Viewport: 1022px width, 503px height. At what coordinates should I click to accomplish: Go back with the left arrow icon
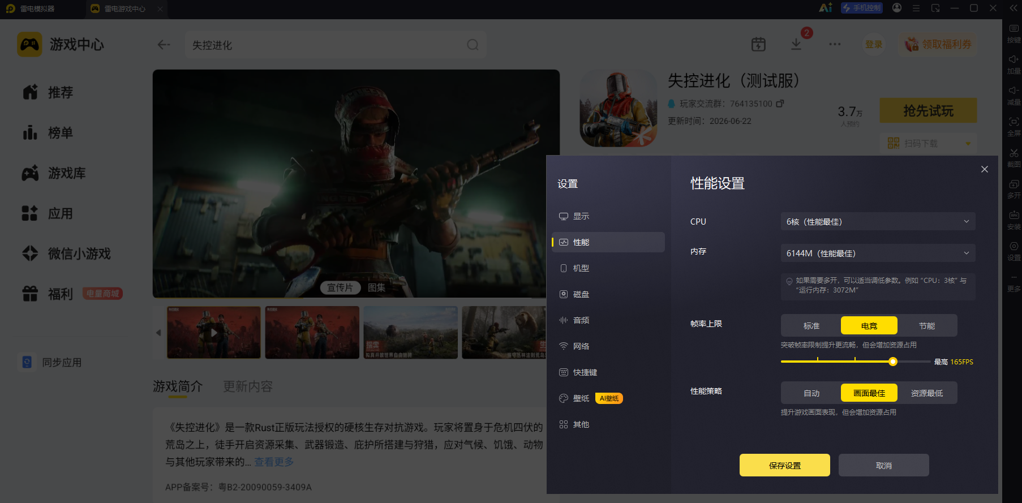point(164,45)
